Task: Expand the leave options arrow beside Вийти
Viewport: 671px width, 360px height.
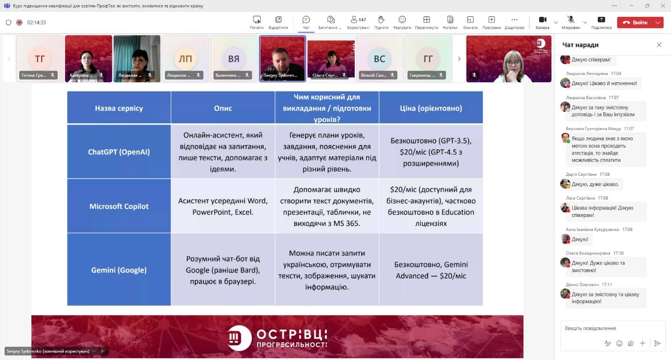Action: [x=658, y=22]
